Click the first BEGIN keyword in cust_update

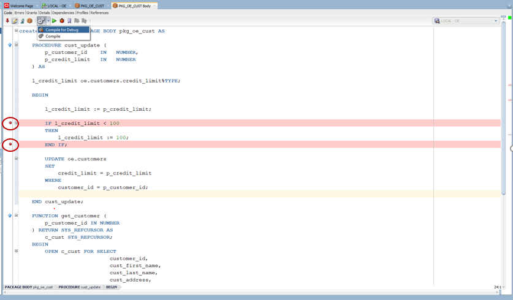(40, 95)
